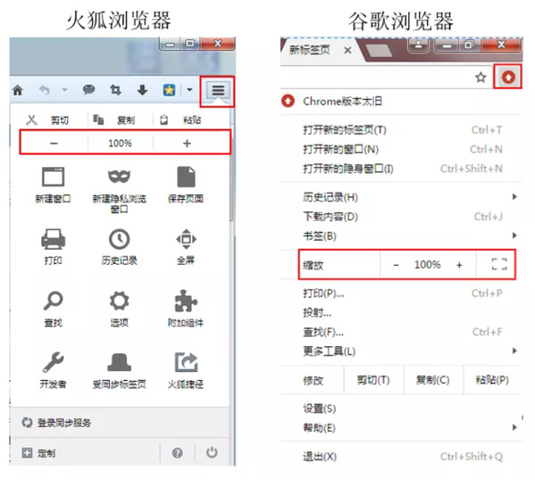Open New Private Browsing Window mask icon
This screenshot has height=487, width=535.
tap(119, 177)
